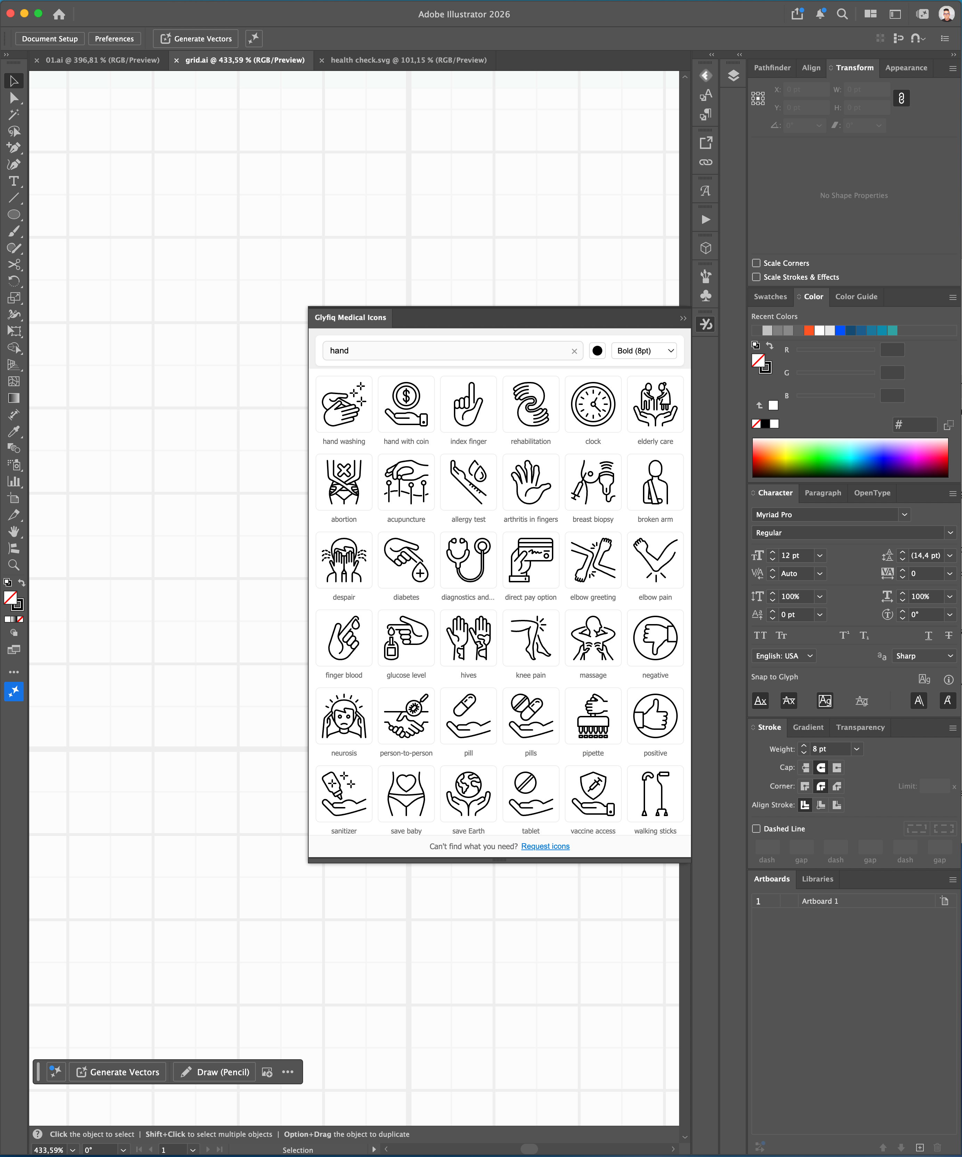Select the Zoom tool magnifier
Screen dimensions: 962x1157
14,565
